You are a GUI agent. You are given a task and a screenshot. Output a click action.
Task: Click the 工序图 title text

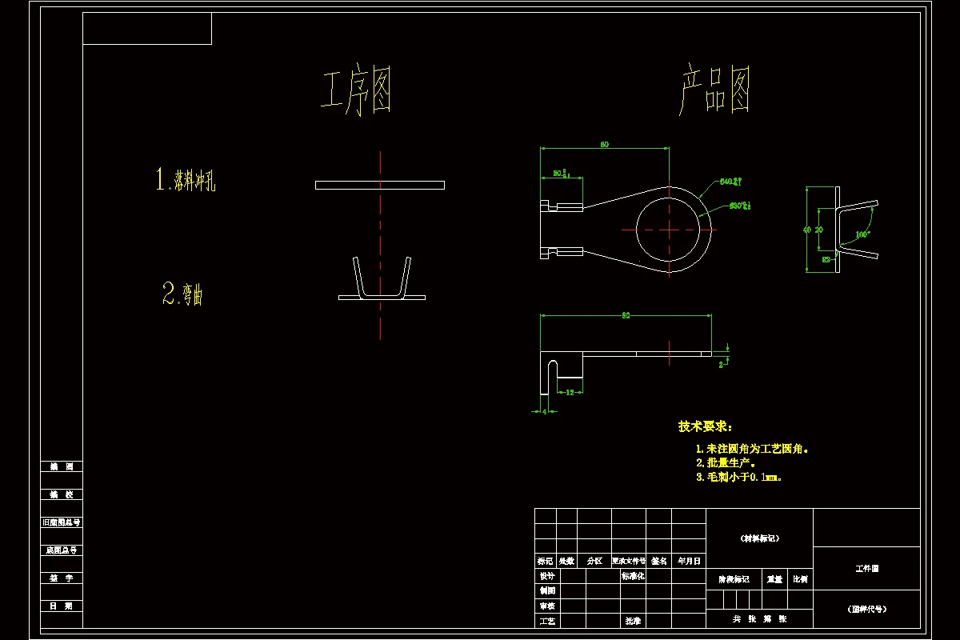[359, 88]
